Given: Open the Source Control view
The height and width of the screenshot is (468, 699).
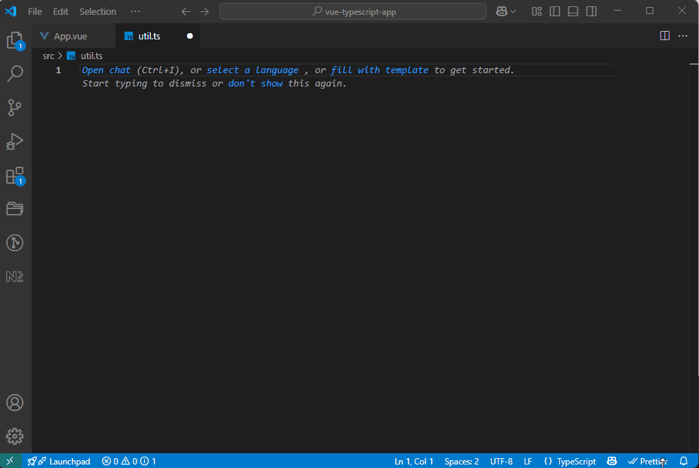Looking at the screenshot, I should 15,107.
